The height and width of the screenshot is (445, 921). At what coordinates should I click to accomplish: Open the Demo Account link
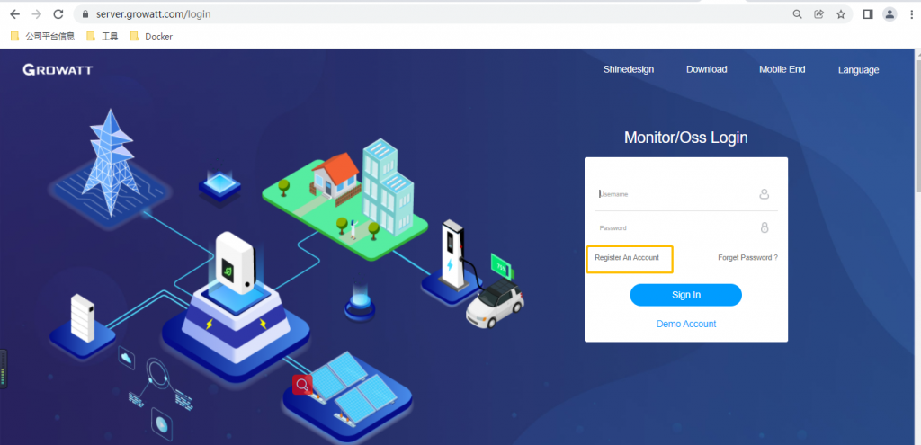686,324
